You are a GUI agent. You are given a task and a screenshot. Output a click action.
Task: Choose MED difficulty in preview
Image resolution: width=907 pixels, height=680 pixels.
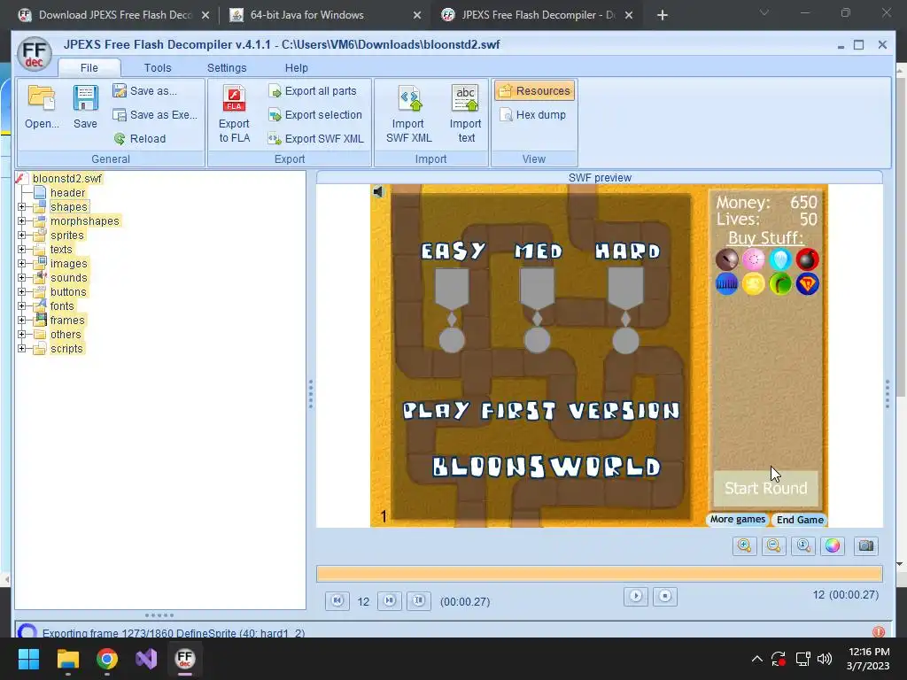click(x=539, y=251)
